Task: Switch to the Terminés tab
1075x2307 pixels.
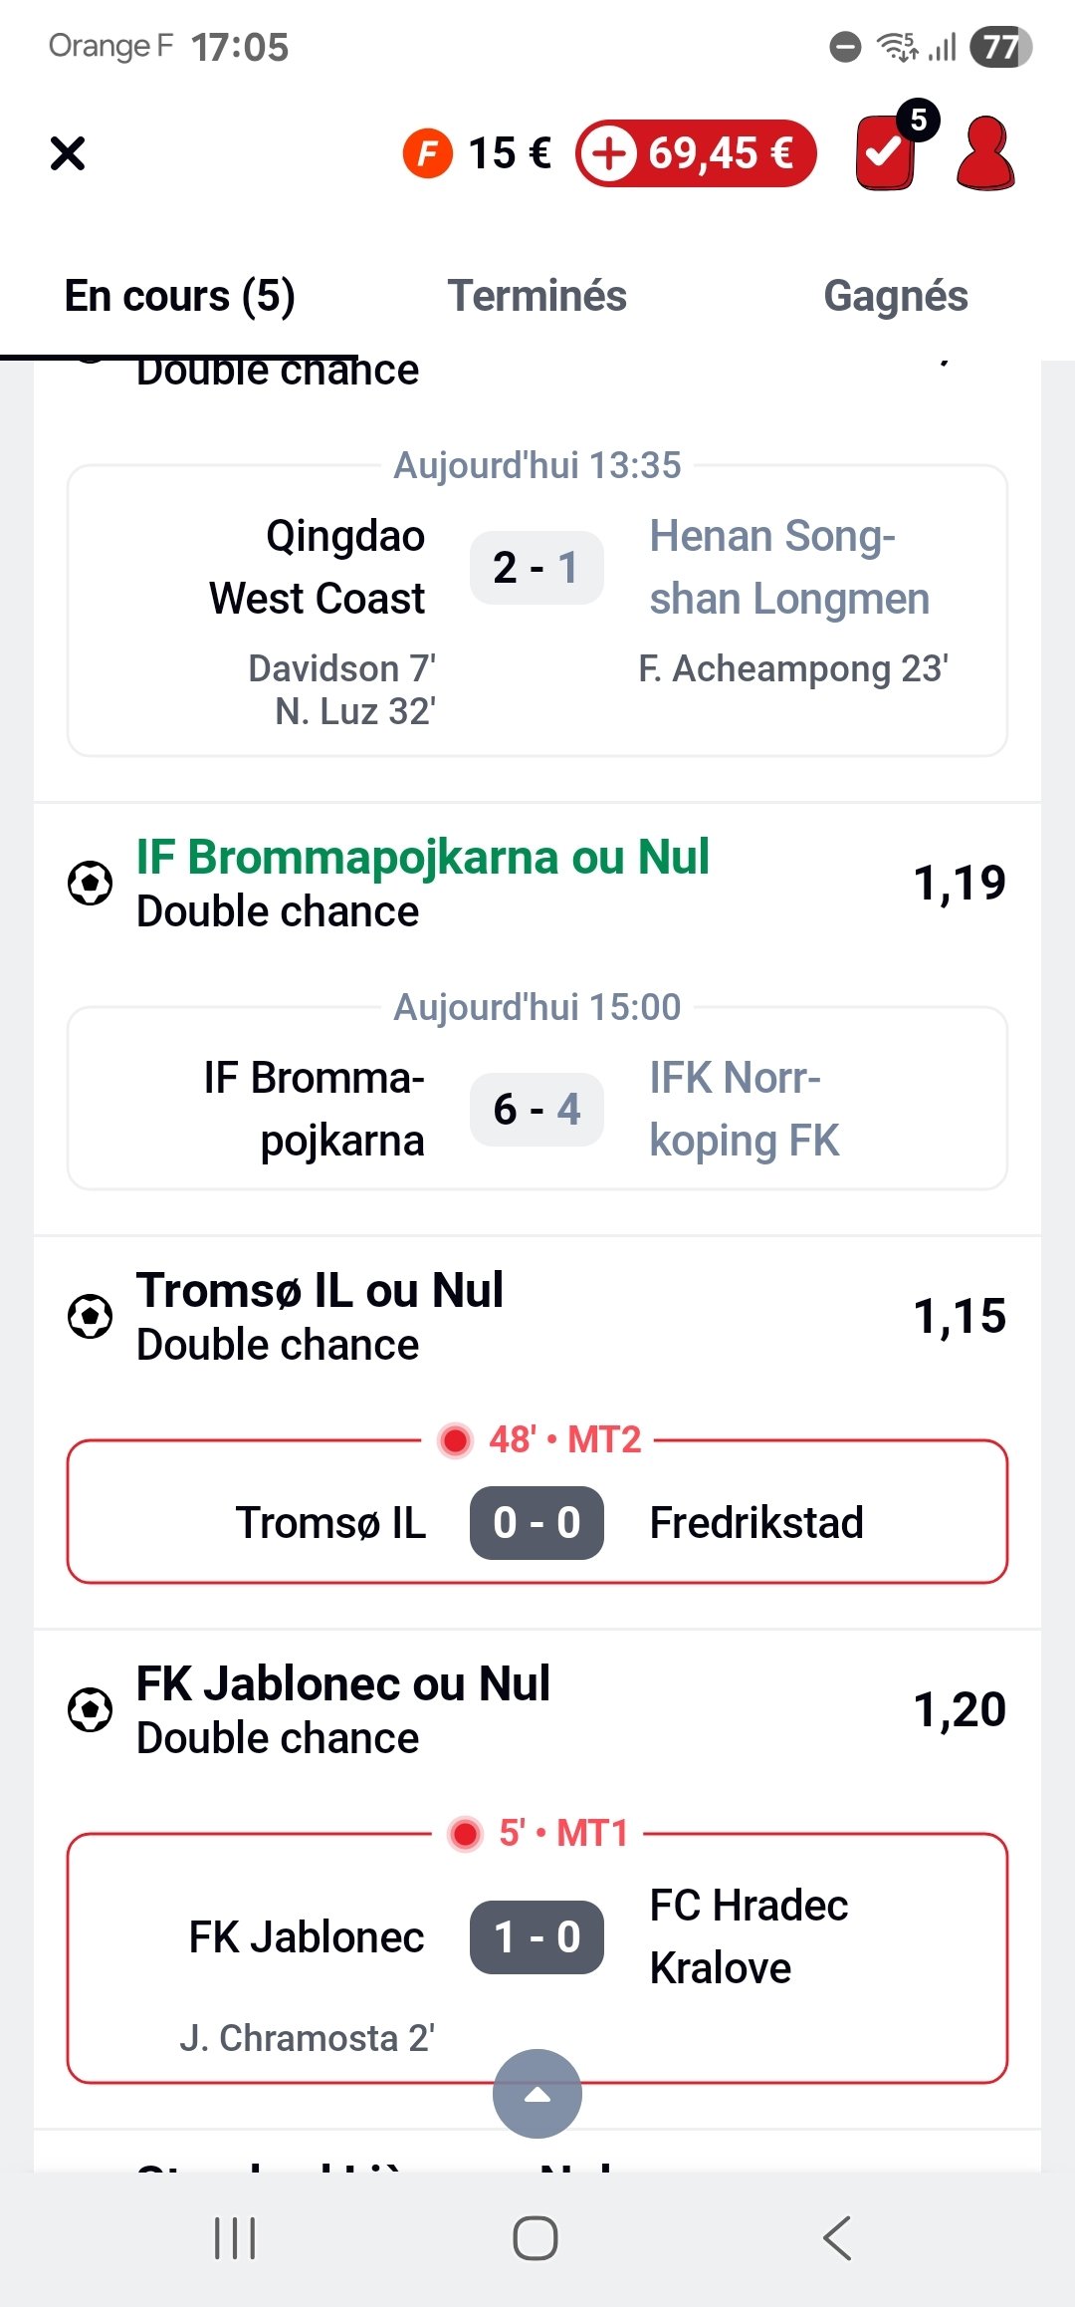Action: pyautogui.click(x=537, y=296)
